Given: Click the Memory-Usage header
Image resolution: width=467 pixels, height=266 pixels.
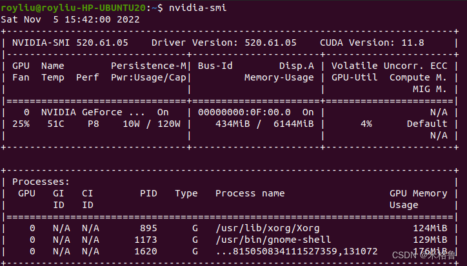Looking at the screenshot, I should 279,78.
